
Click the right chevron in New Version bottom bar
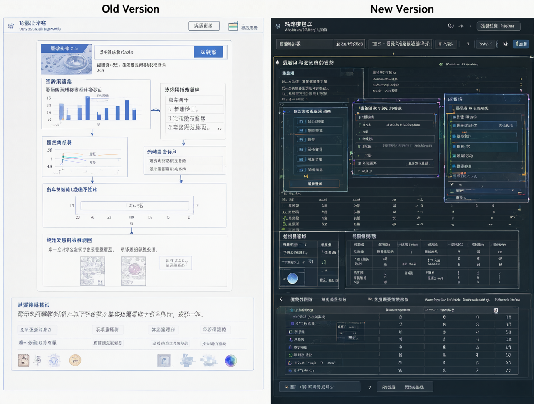(x=370, y=387)
